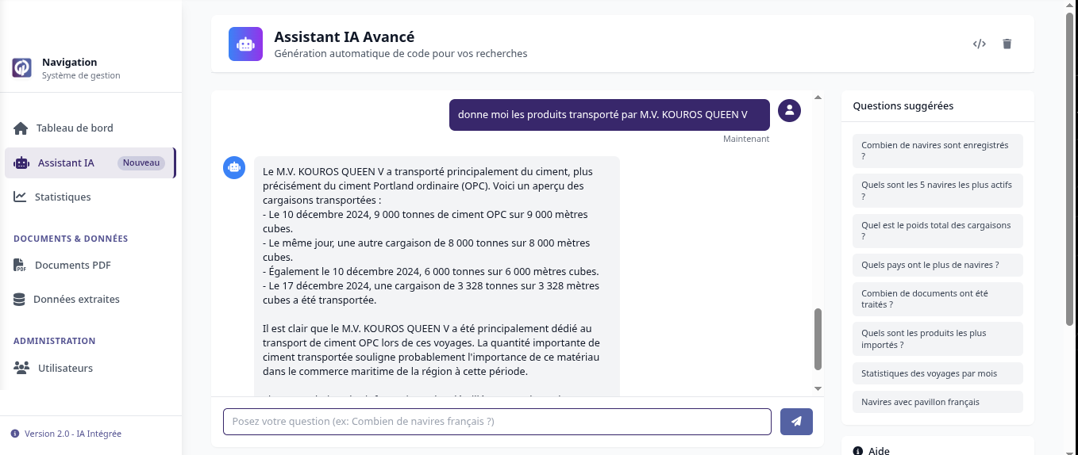Click the Utilisateurs people icon
This screenshot has width=1078, height=455.
click(x=21, y=368)
